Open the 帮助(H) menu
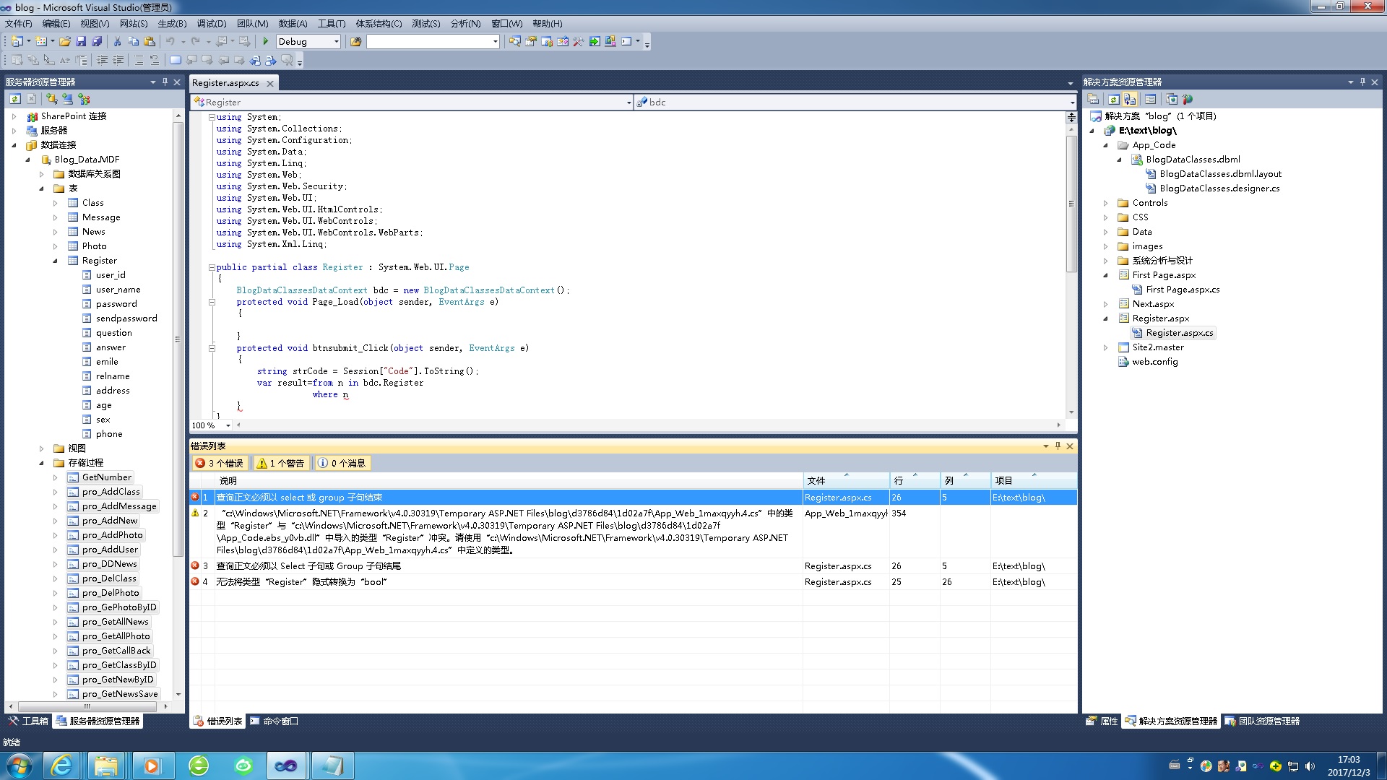 (x=547, y=24)
